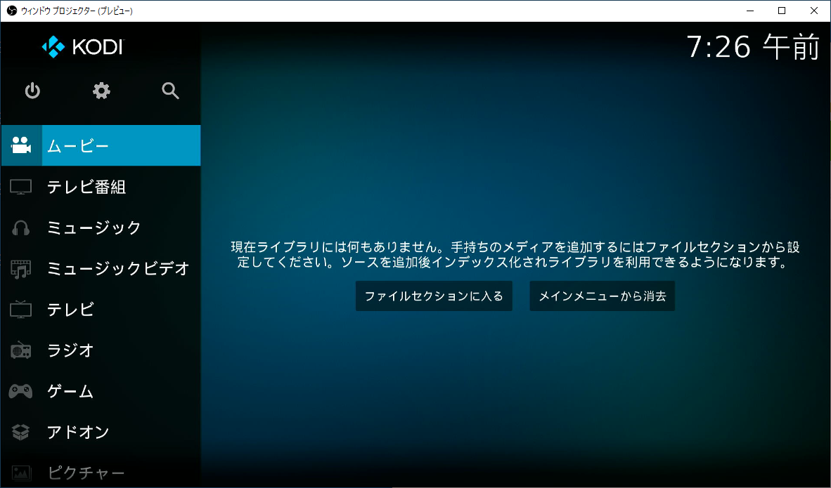831x488 pixels.
Task: Select the radio icon beside ラジオ
Action: click(x=22, y=350)
